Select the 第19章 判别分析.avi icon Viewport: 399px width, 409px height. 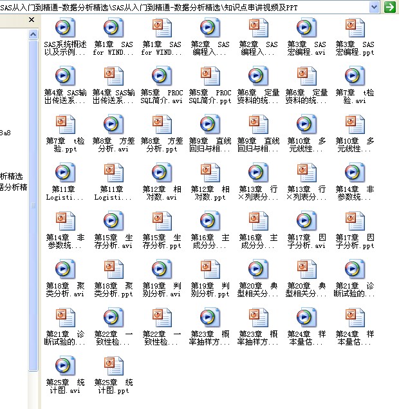[162, 269]
